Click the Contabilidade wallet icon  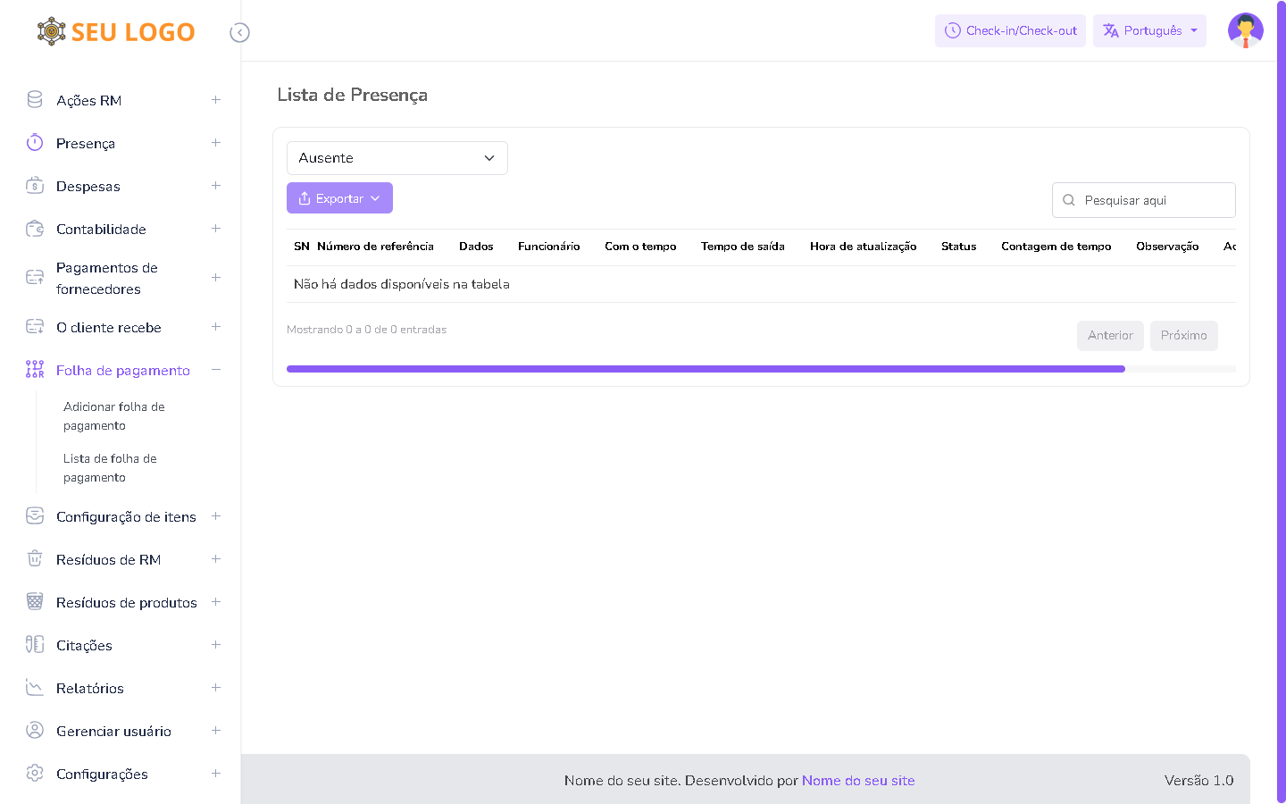click(x=35, y=229)
